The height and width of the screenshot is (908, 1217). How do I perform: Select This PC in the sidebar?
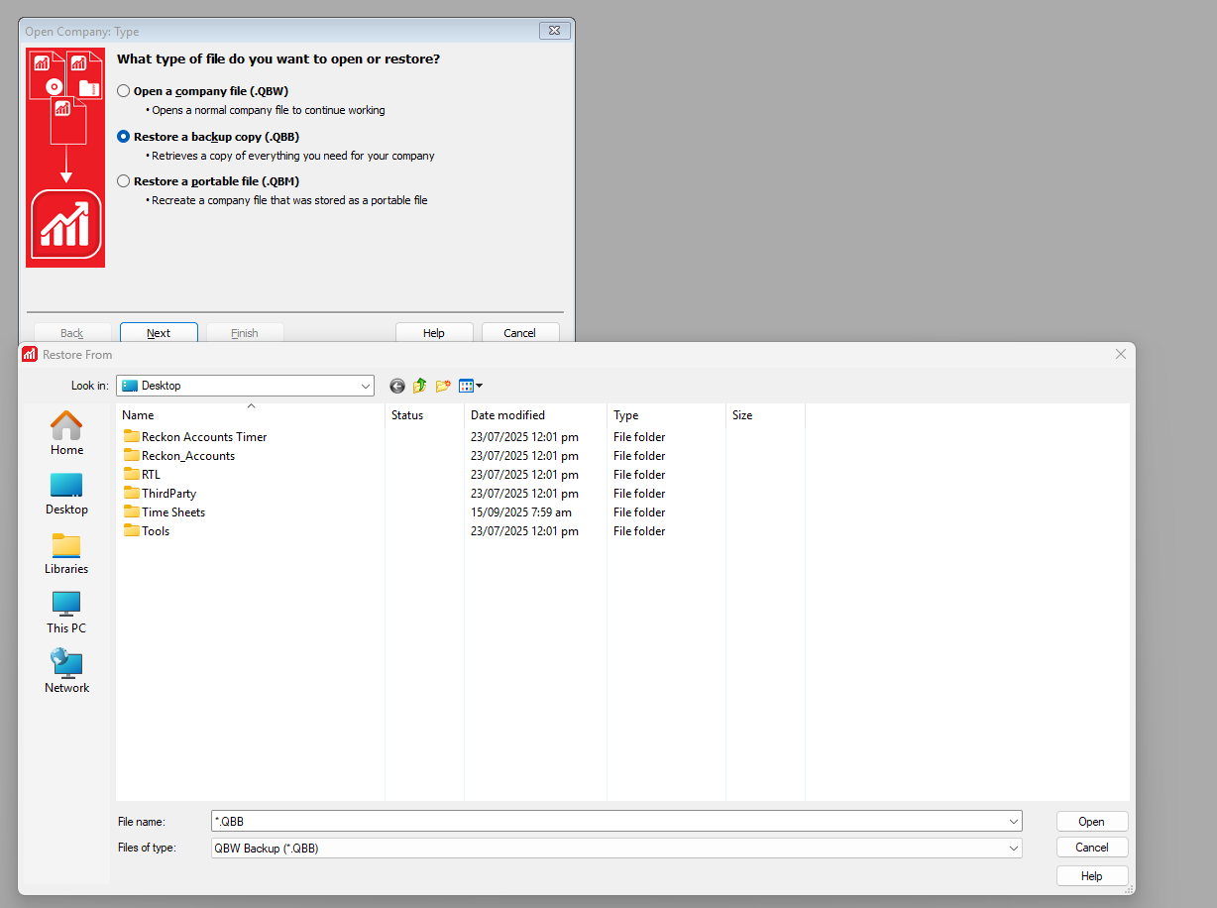[65, 612]
